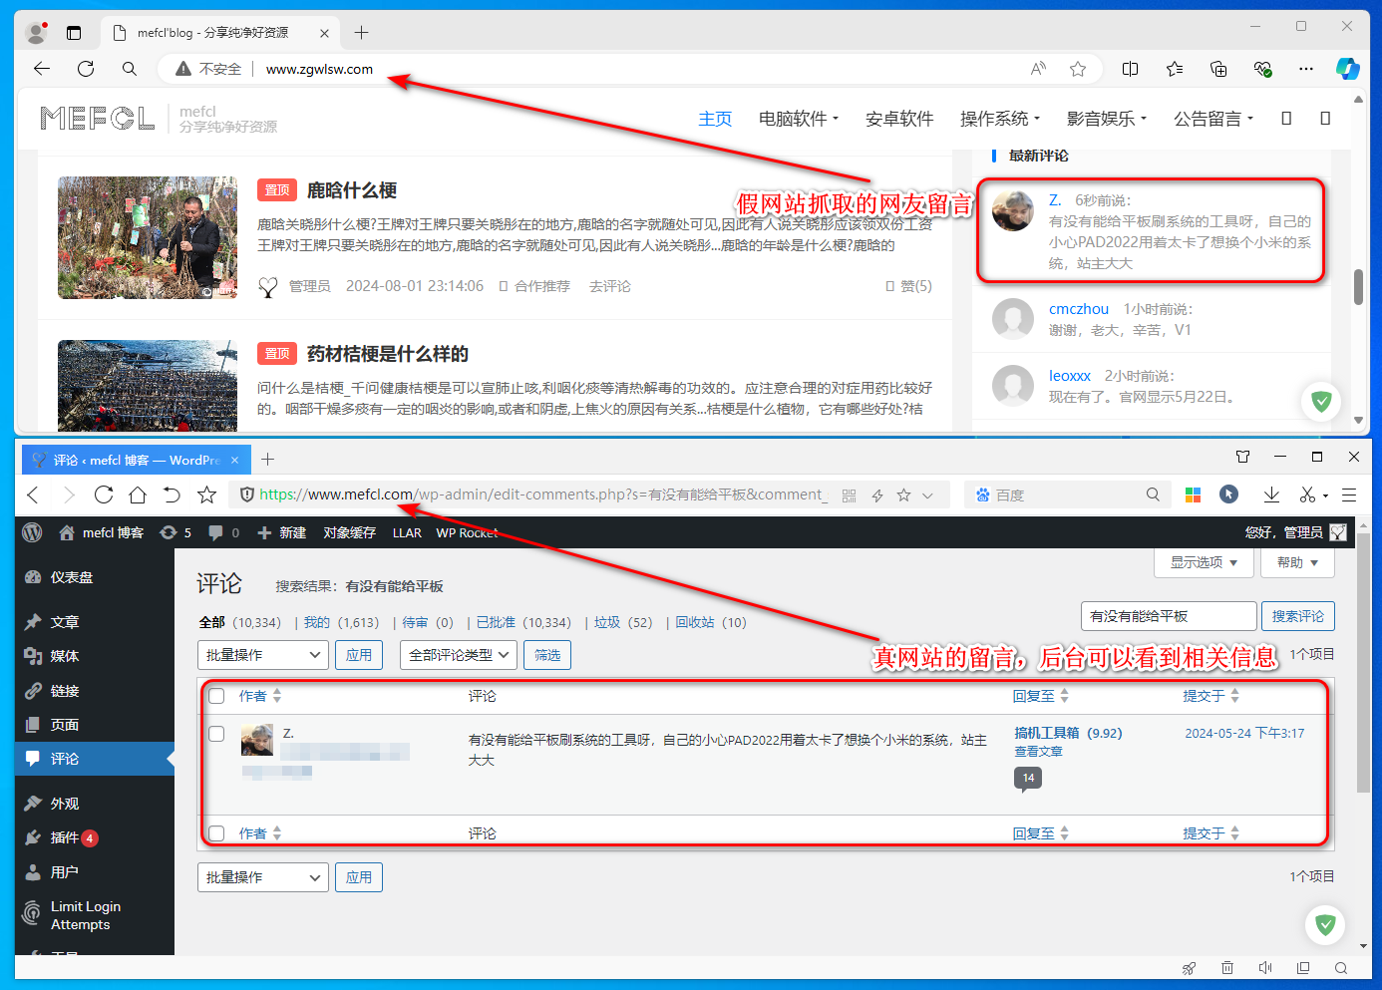Image resolution: width=1382 pixels, height=990 pixels.
Task: Open Edge split screen icon
Action: pyautogui.click(x=1130, y=69)
